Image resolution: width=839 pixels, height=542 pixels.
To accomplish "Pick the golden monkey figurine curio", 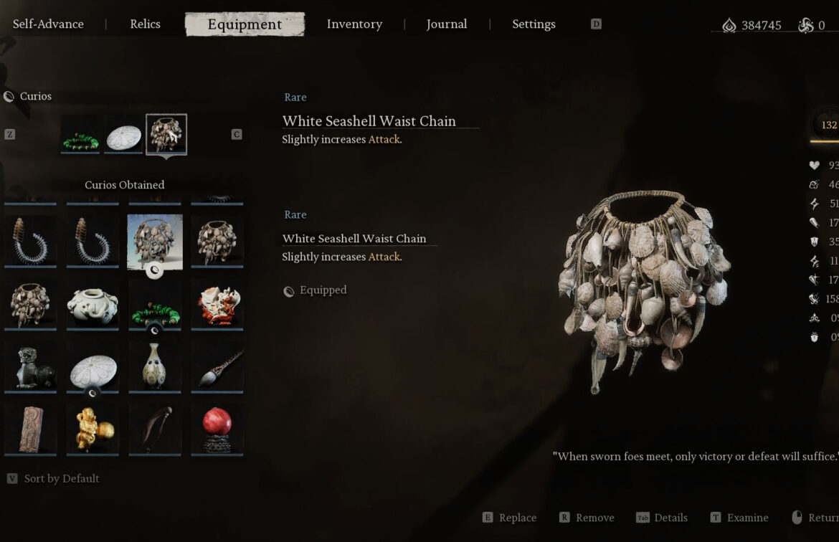I will point(93,429).
